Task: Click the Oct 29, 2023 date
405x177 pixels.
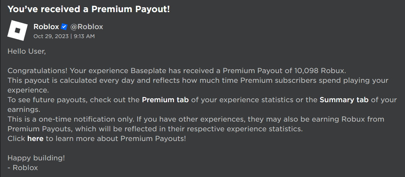Action: click(51, 36)
